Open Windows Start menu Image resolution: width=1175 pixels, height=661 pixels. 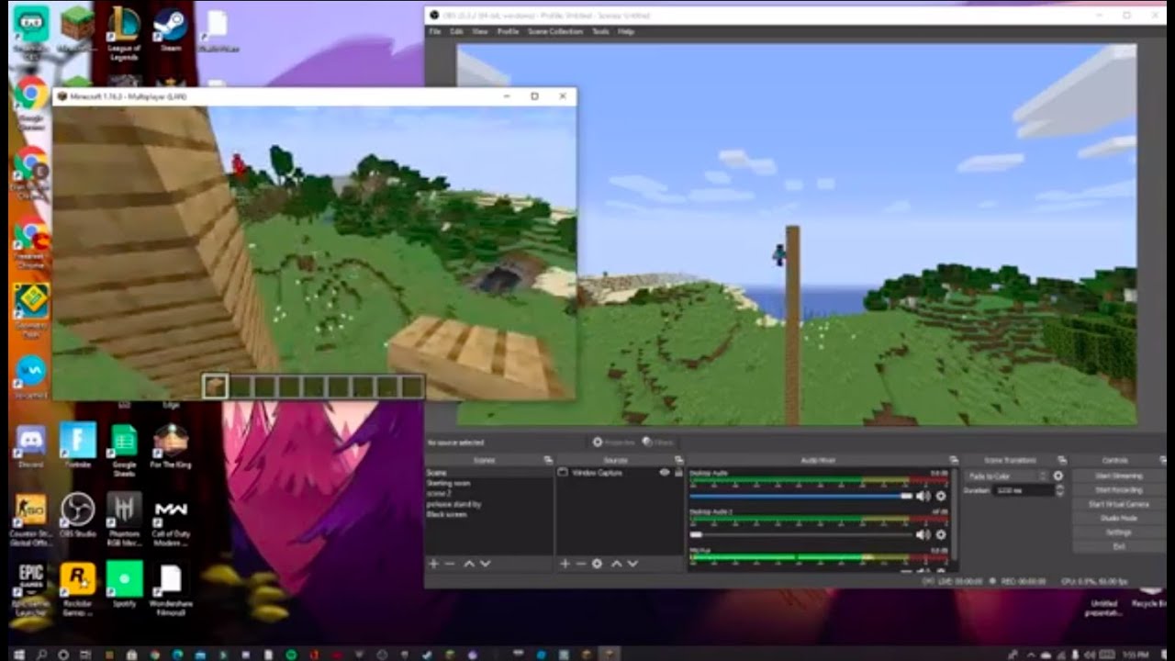tap(17, 654)
